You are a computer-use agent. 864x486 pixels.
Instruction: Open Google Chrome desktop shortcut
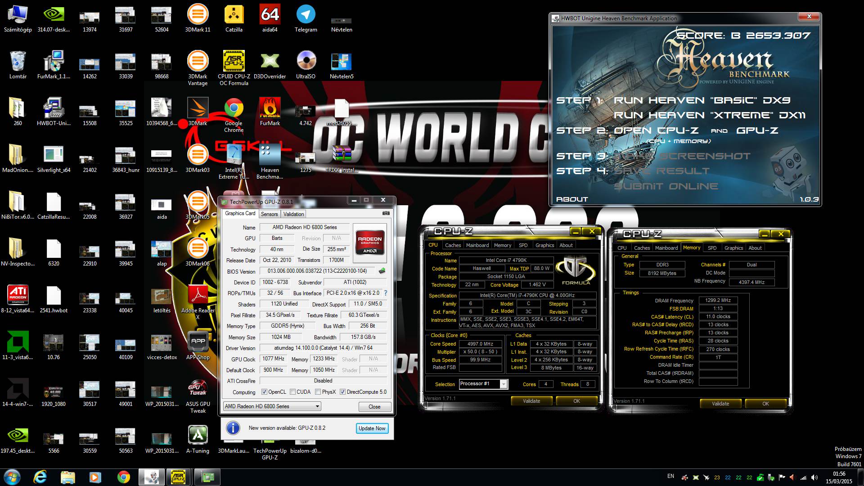click(x=234, y=115)
